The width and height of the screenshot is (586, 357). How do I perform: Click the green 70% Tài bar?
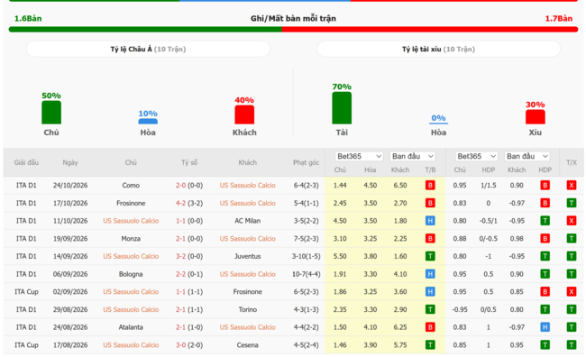342,108
